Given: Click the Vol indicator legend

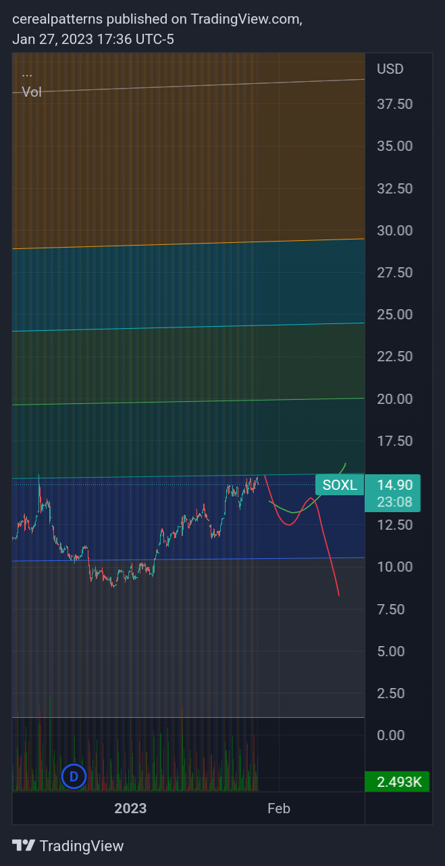Looking at the screenshot, I should click(32, 92).
